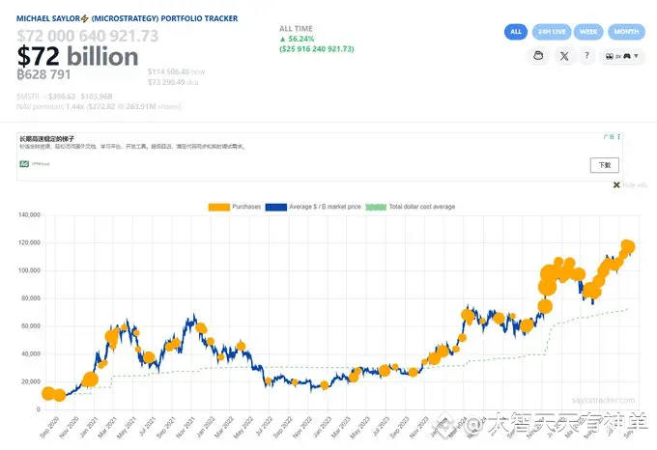Viewport: 657px width, 450px height.
Task: Click the NAV premium 1.44x line
Action: coord(99,107)
